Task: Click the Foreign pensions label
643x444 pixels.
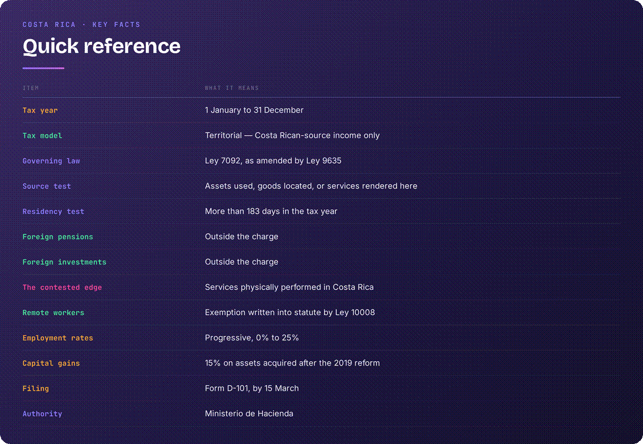Action: coord(58,237)
